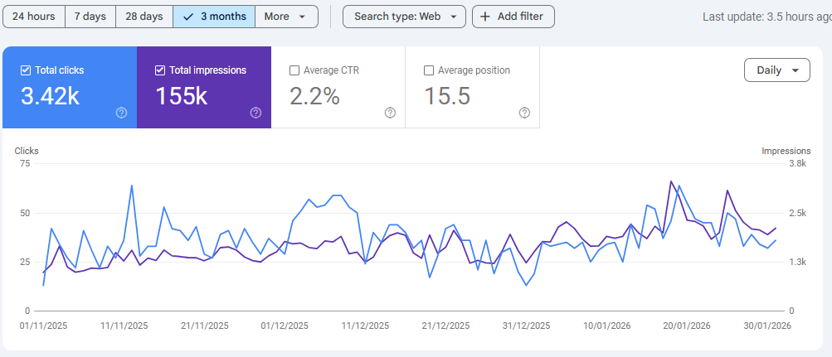Click the checkmark on the 3 months range
The height and width of the screenshot is (357, 832).
pyautogui.click(x=188, y=17)
